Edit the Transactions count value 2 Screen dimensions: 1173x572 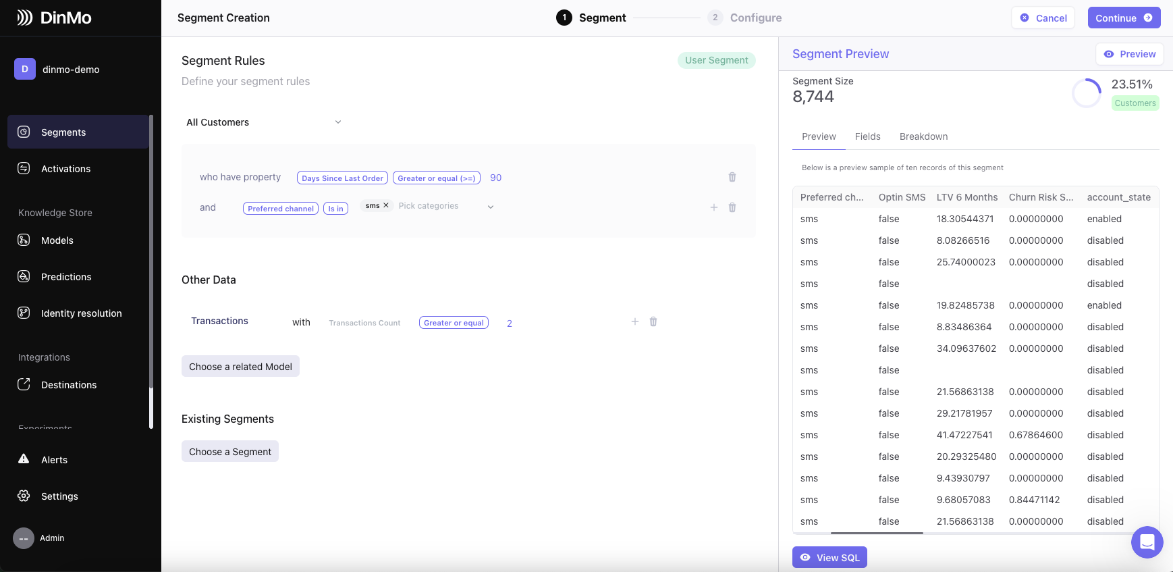coord(510,323)
